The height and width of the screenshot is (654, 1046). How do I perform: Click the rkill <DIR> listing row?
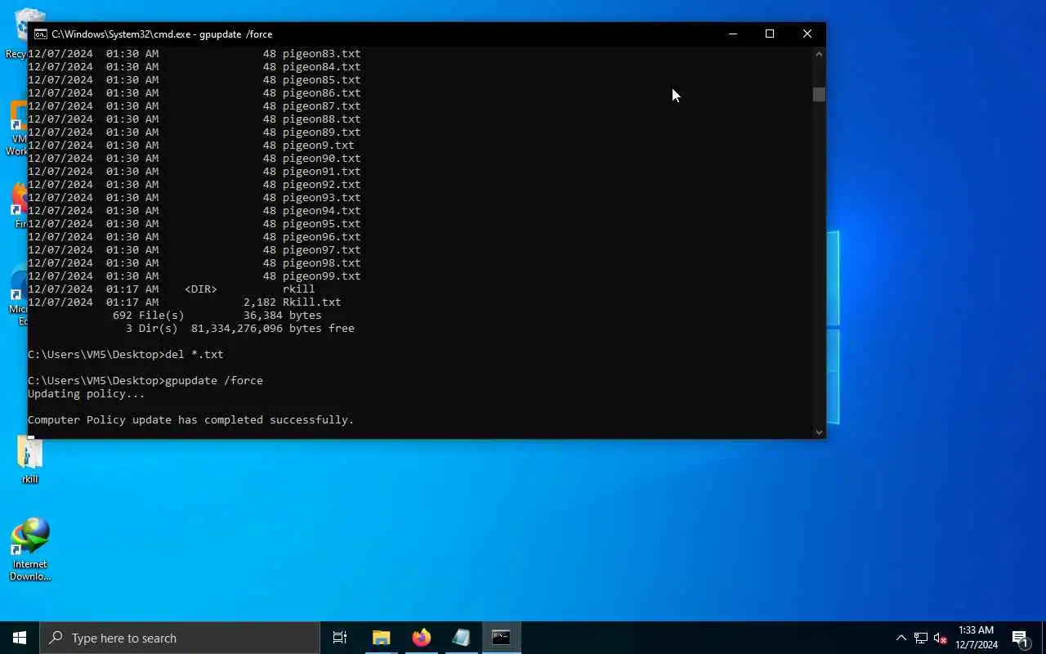coord(172,289)
